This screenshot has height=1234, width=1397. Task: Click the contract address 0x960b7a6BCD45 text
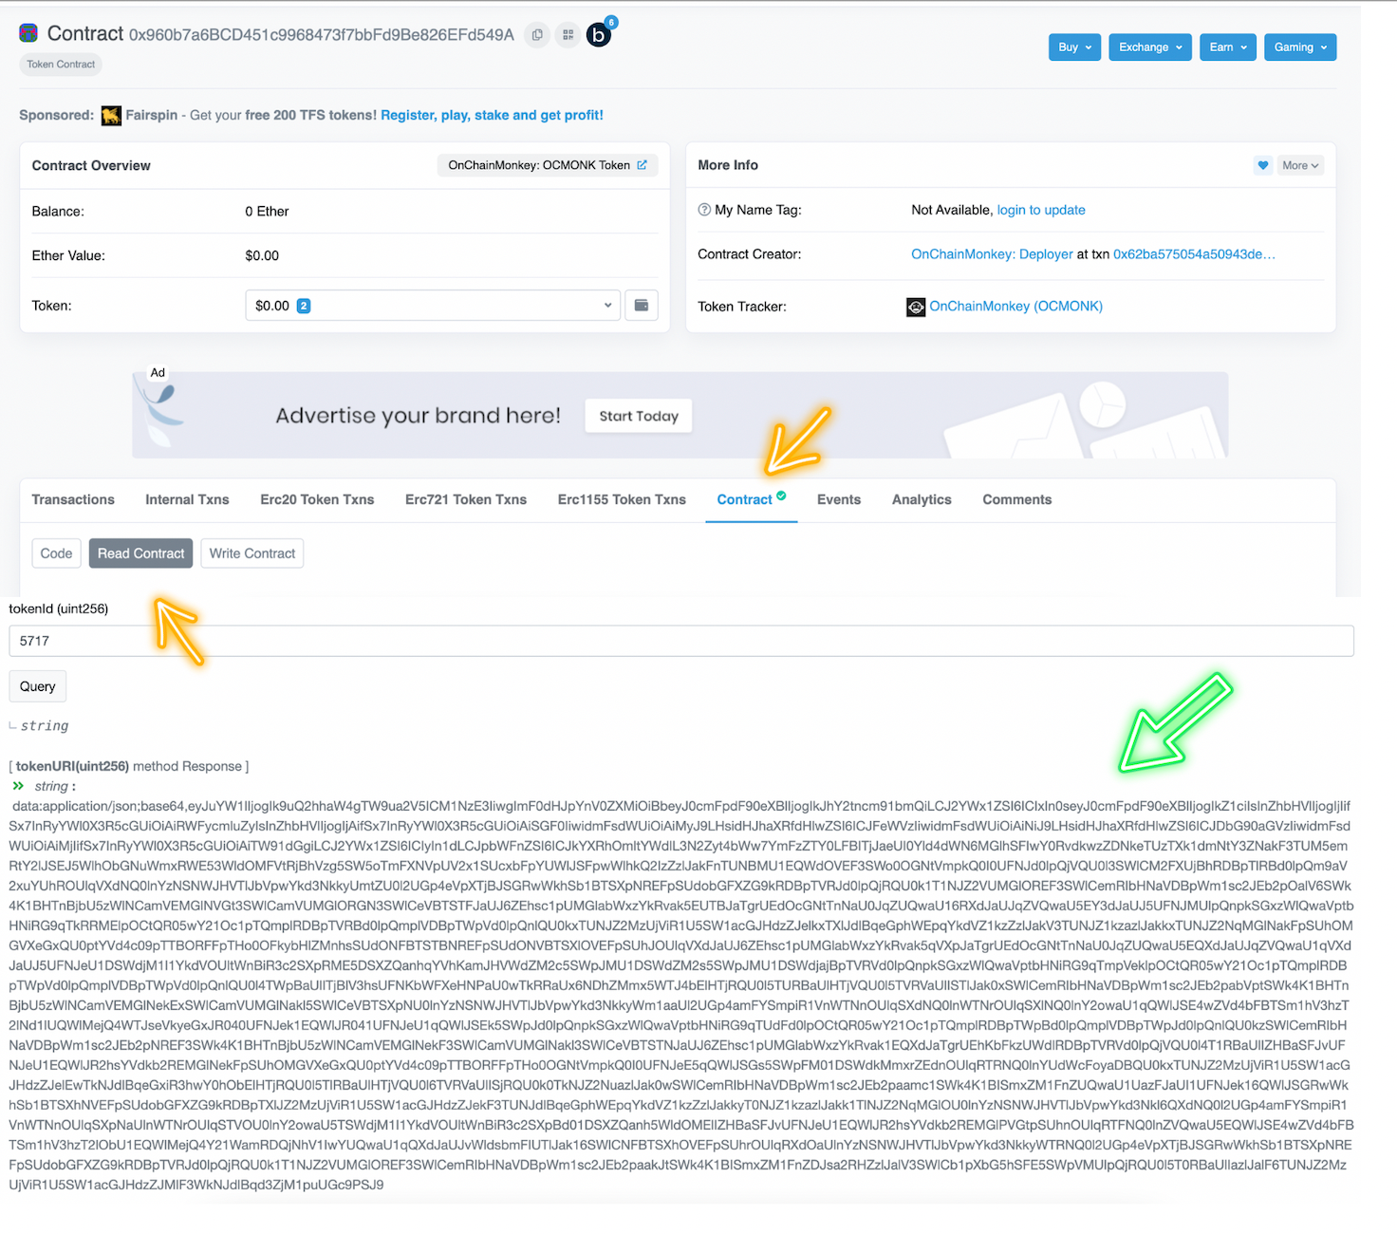pyautogui.click(x=322, y=35)
